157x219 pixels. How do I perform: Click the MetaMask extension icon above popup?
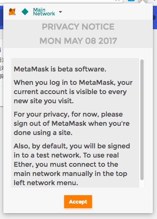pos(144,1)
